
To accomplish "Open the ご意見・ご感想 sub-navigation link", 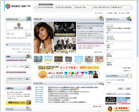I will point(113,13).
